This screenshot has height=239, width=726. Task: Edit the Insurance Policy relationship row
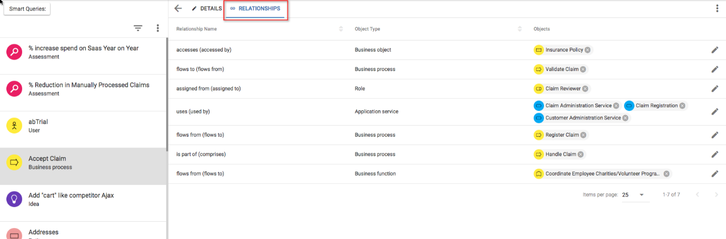(714, 50)
